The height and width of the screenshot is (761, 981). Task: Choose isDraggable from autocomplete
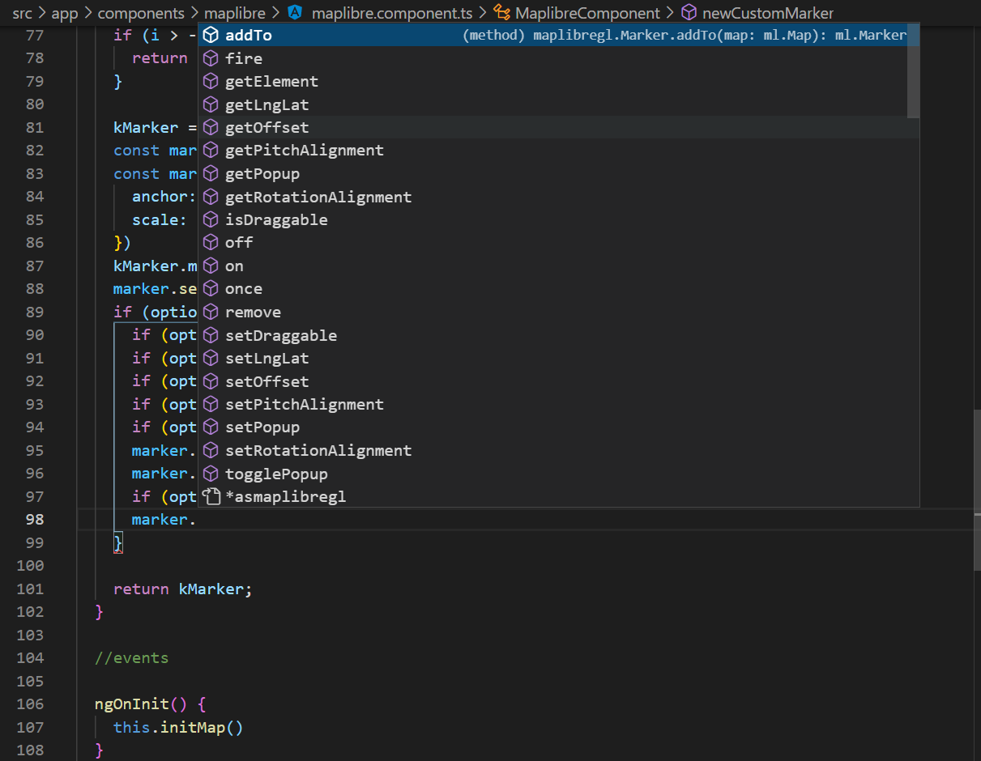[559, 220]
